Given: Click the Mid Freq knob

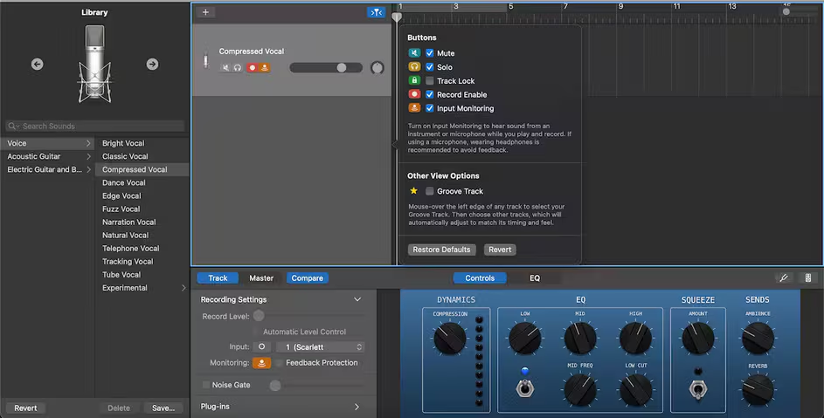Looking at the screenshot, I should point(580,390).
